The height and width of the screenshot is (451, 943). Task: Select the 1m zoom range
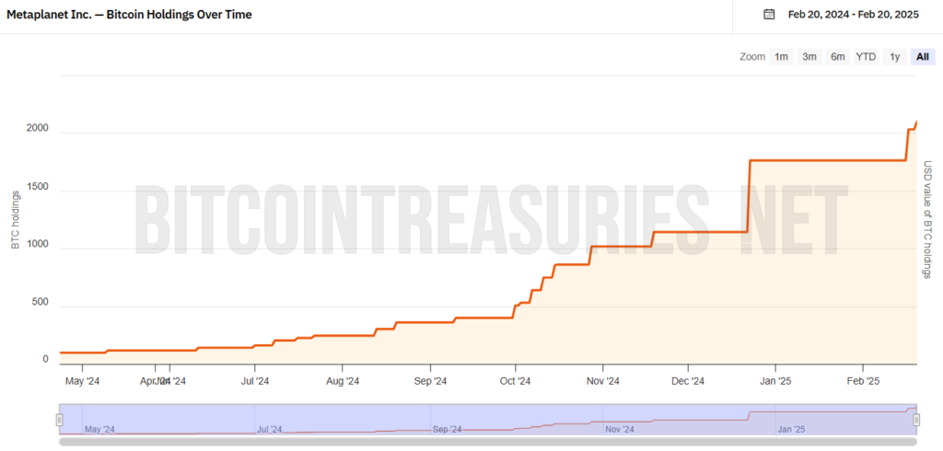click(781, 57)
